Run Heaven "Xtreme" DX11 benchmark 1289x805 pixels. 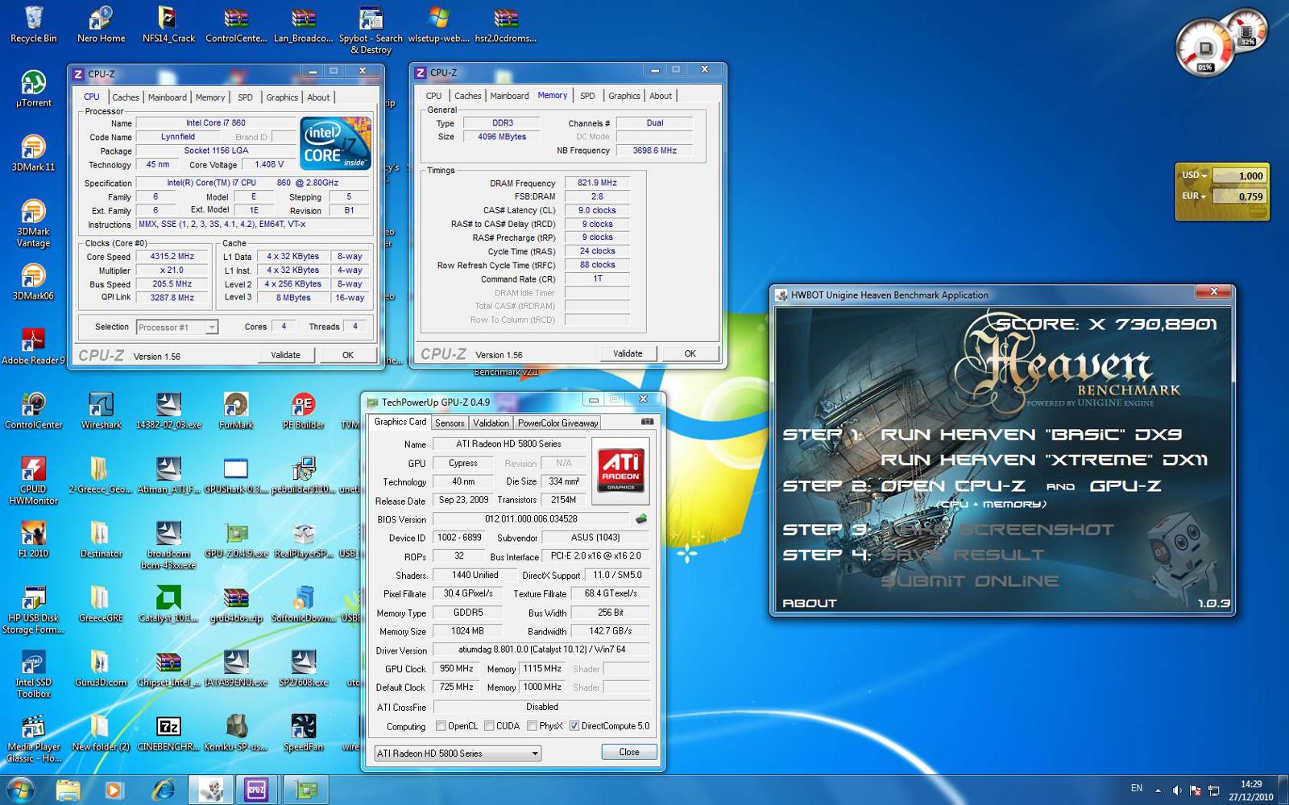(1044, 460)
